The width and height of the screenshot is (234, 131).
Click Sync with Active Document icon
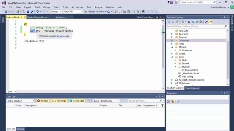(x=189, y=22)
